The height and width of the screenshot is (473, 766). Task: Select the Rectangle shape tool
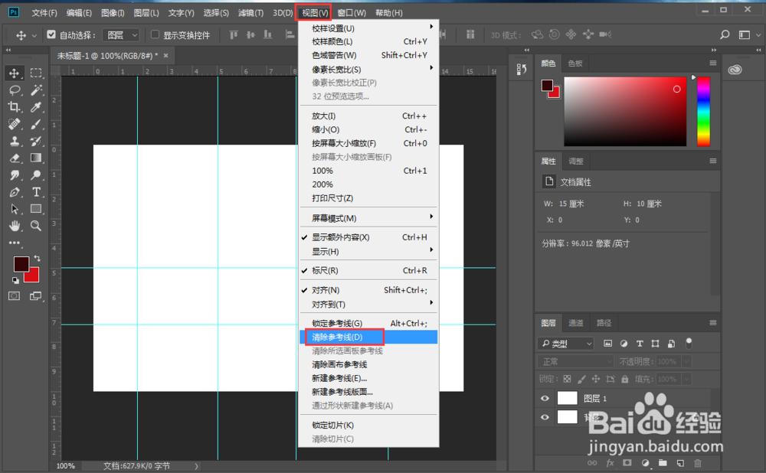click(x=36, y=209)
